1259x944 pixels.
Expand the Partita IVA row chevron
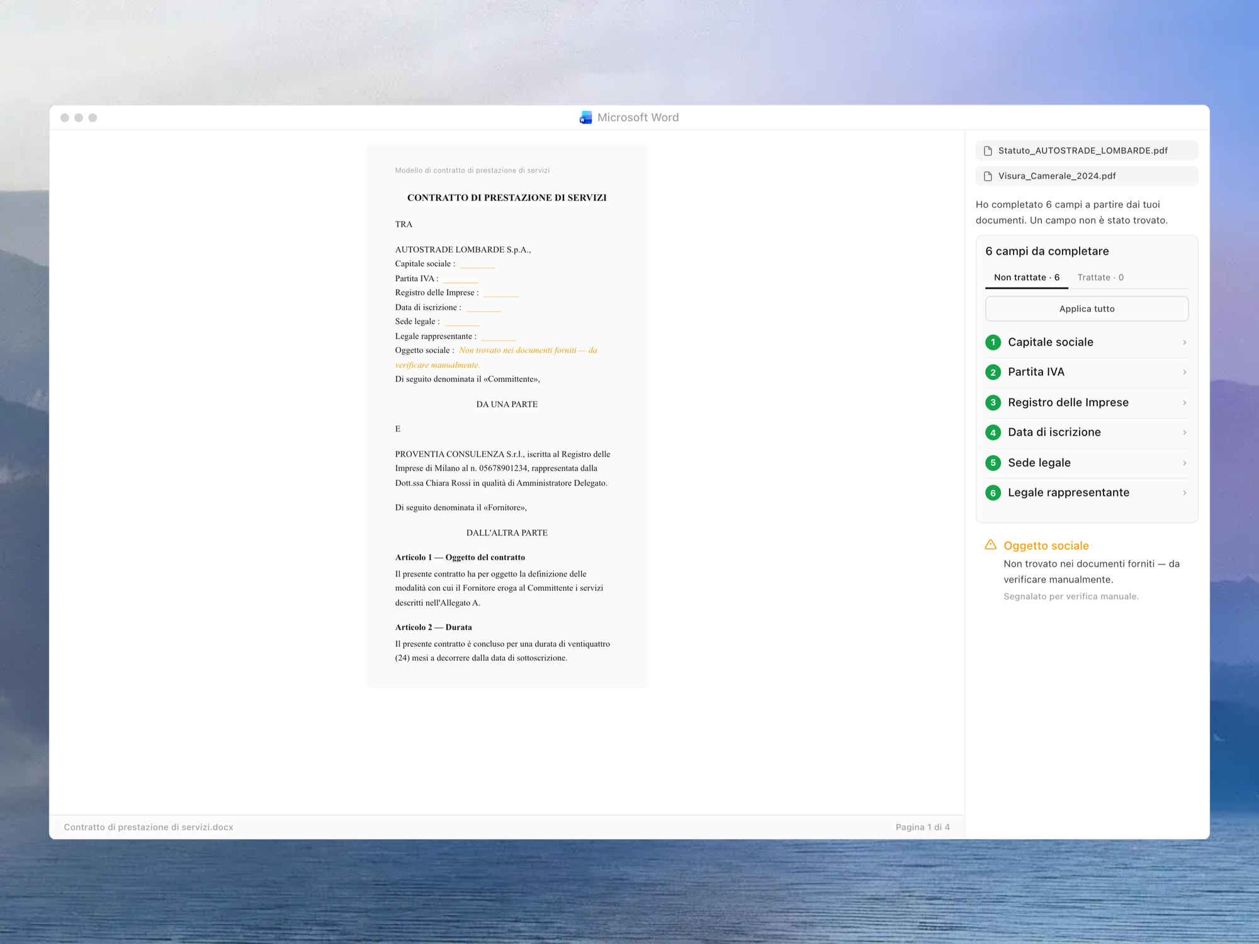(1184, 372)
